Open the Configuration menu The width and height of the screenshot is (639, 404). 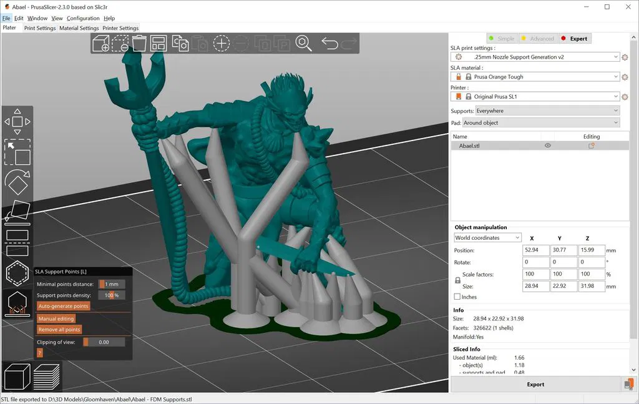83,18
